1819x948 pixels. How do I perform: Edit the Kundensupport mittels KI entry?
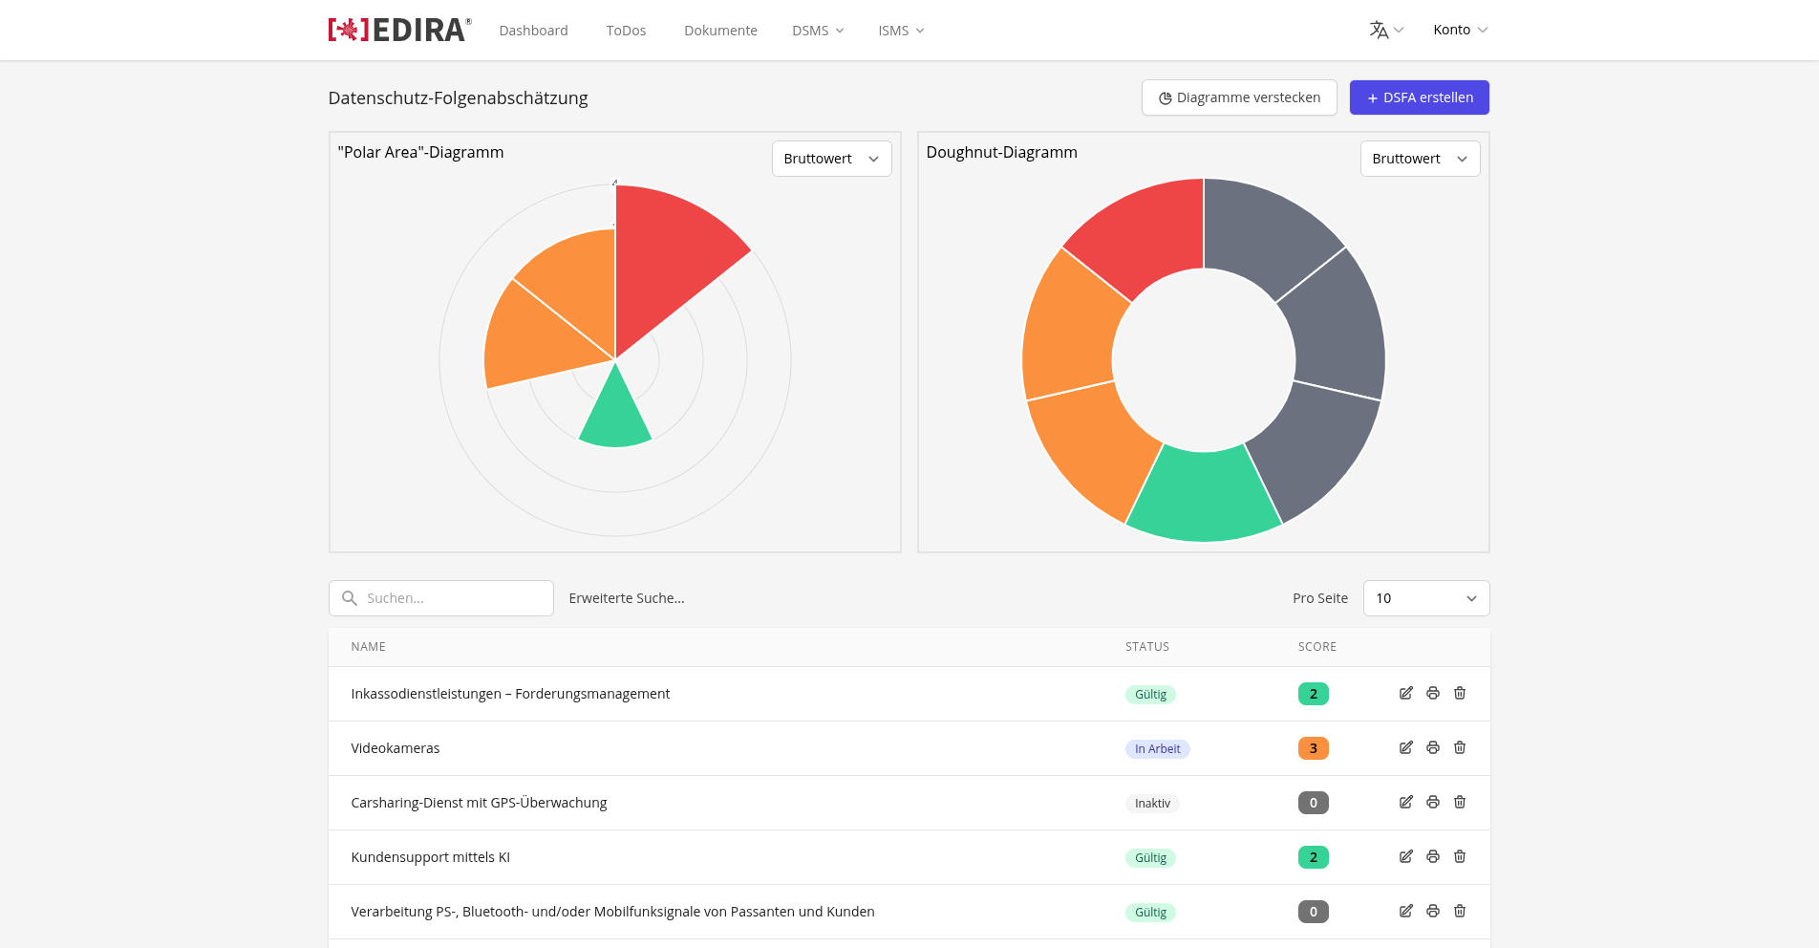click(x=1406, y=857)
